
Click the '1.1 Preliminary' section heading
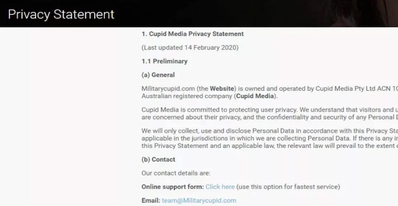pos(164,61)
